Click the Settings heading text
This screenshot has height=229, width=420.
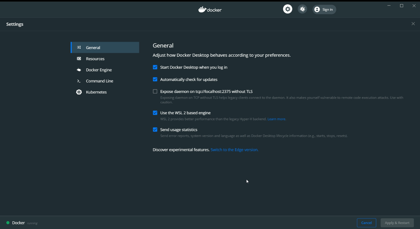[x=15, y=24]
